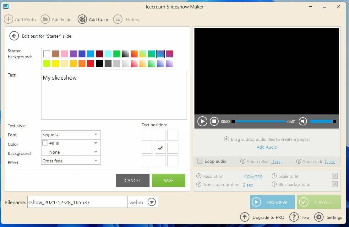
Task: Click the Help question mark icon
Action: coord(294,217)
